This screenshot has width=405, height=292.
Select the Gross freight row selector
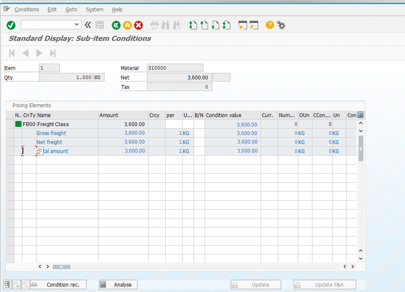[10, 133]
